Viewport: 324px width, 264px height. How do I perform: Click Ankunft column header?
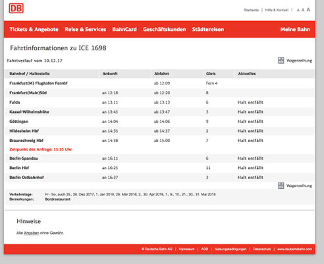(x=110, y=74)
